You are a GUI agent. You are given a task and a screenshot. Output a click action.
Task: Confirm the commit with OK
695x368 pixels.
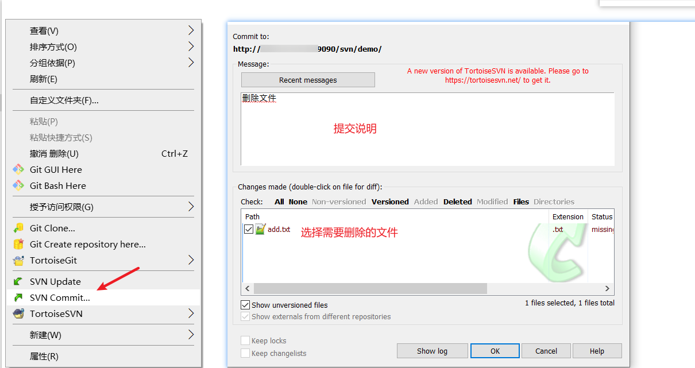click(495, 351)
